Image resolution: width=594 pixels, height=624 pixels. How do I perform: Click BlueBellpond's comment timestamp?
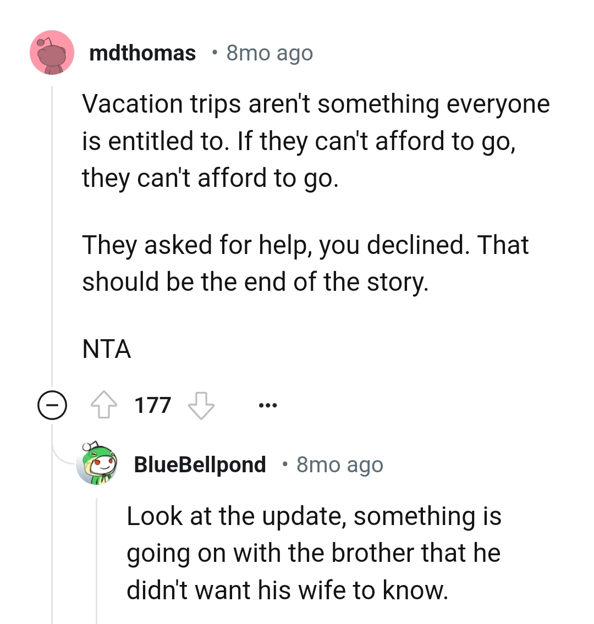[339, 464]
